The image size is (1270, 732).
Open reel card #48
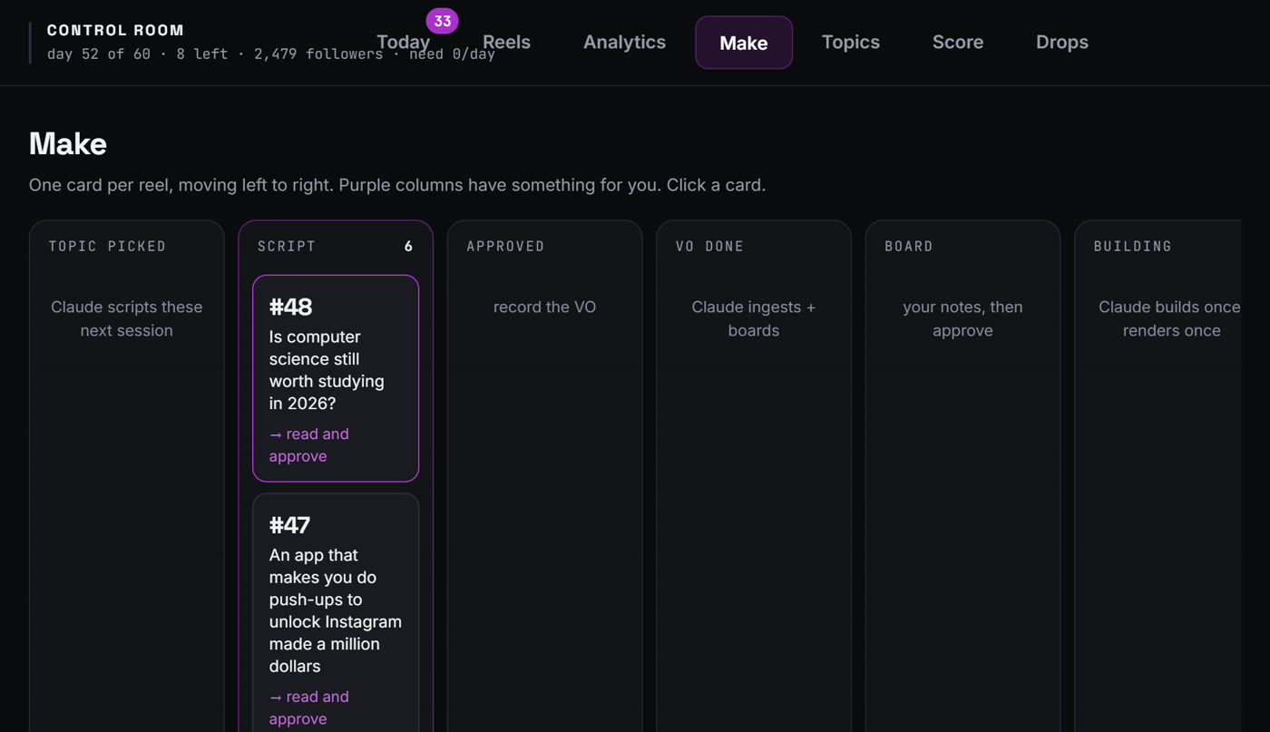(x=336, y=378)
